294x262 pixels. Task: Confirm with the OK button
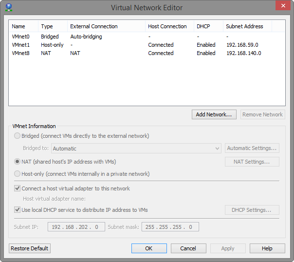pos(149,248)
